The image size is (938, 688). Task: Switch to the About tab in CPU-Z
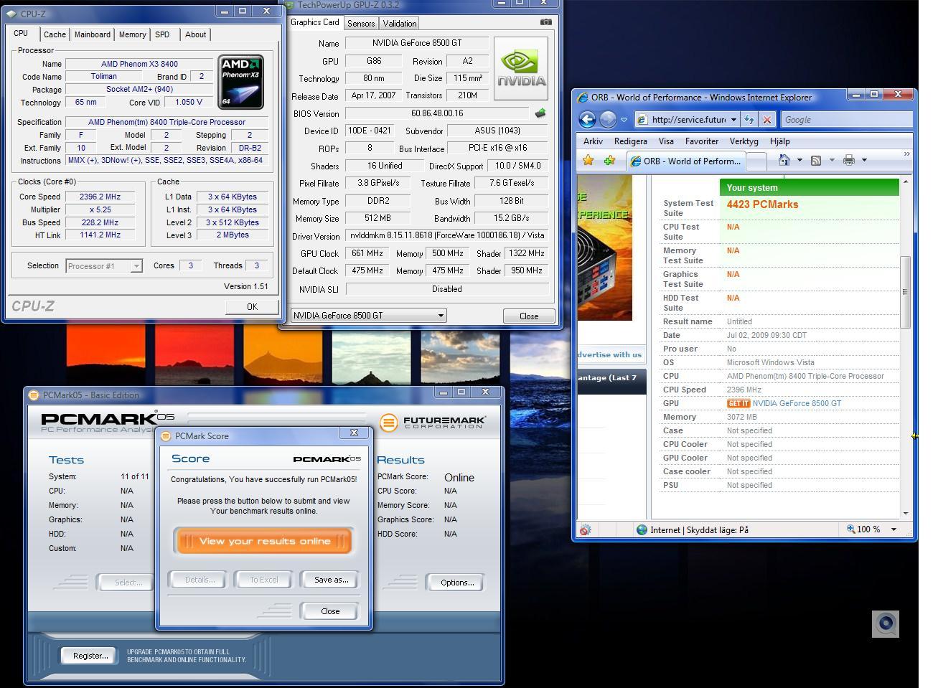pyautogui.click(x=195, y=34)
